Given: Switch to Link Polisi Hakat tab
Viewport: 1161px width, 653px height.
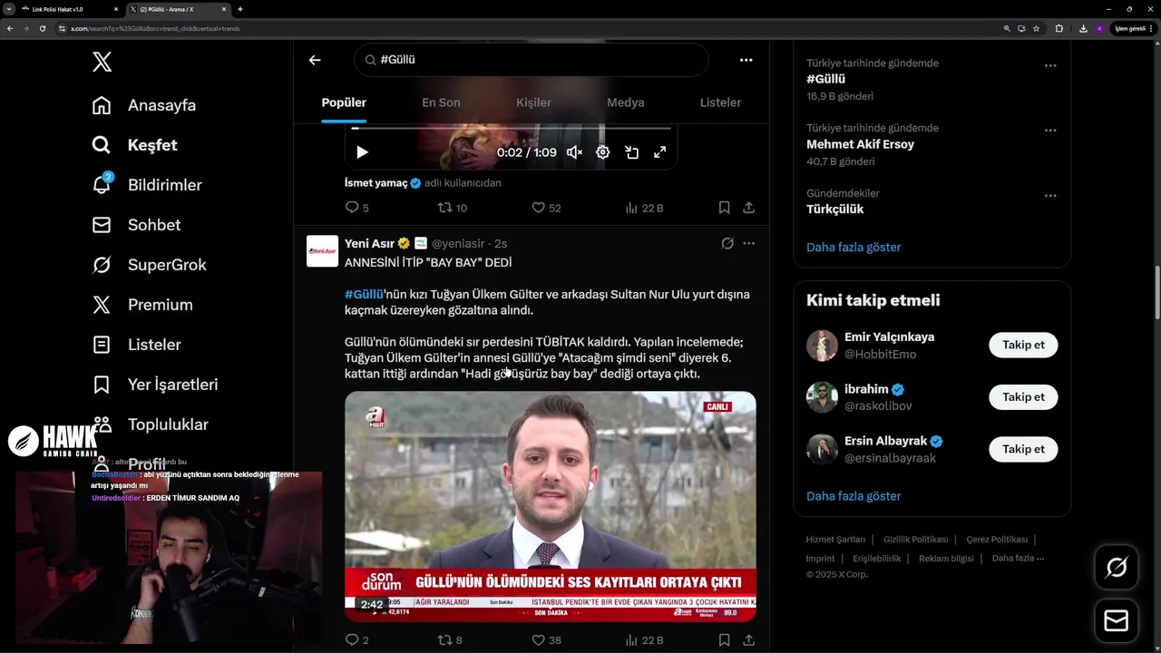Looking at the screenshot, I should pyautogui.click(x=69, y=9).
